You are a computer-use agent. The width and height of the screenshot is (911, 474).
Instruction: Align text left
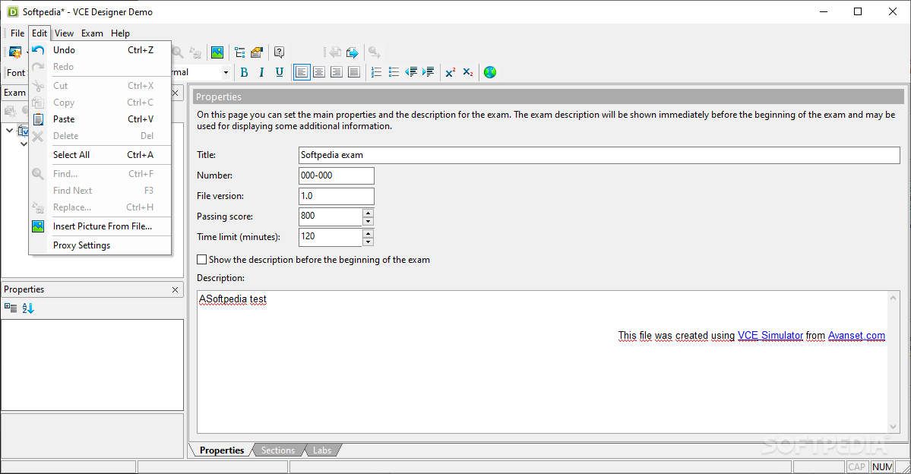coord(302,72)
